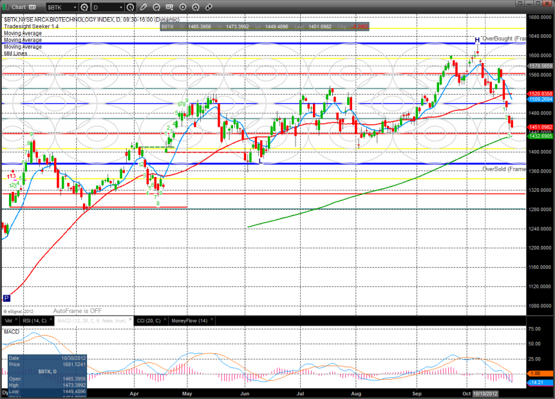The image size is (555, 399).
Task: Close the MACD study tab
Action: [131, 320]
